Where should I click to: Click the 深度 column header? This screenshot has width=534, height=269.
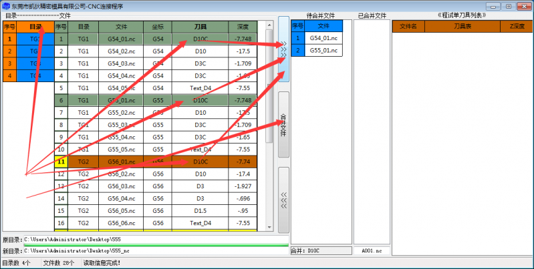[x=242, y=27]
